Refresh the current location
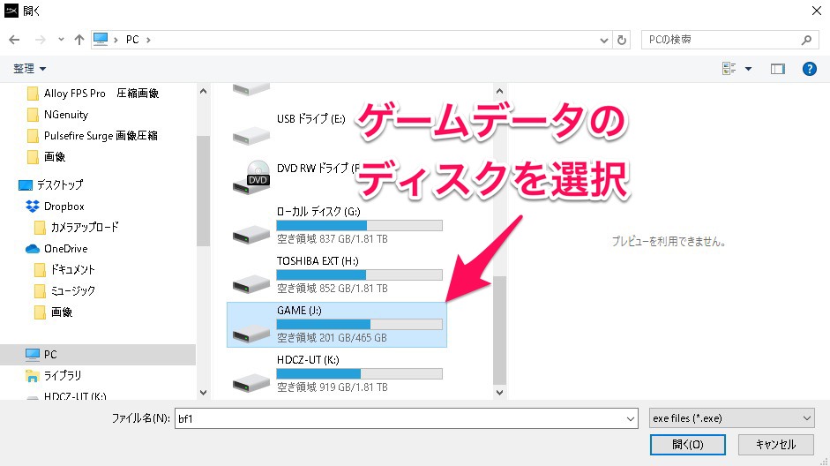Screen dimensions: 830x466 coord(622,40)
